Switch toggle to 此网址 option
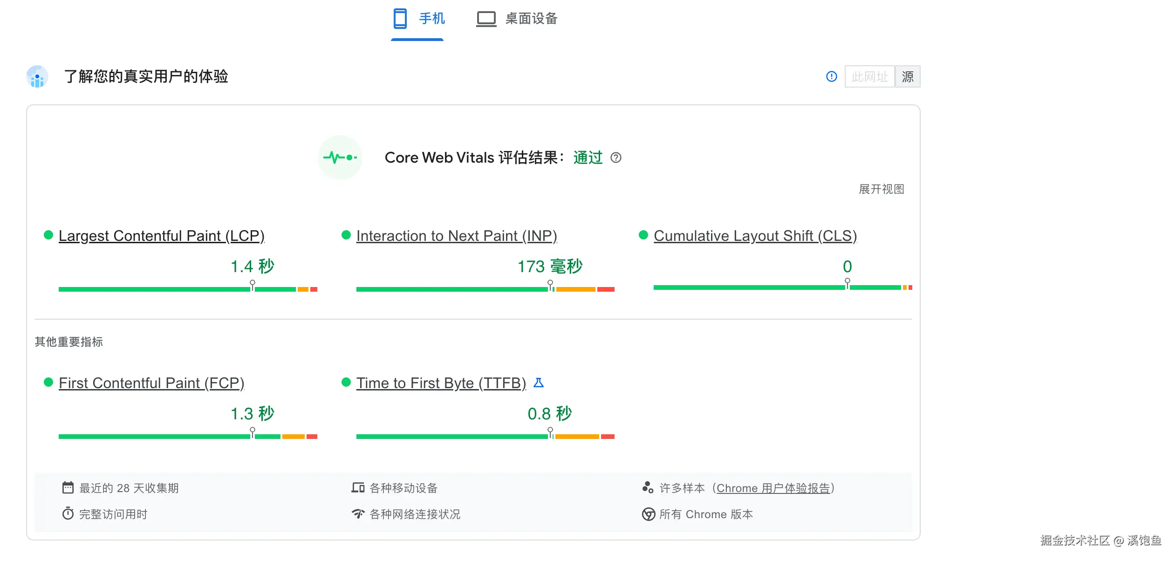1176x561 pixels. pos(869,76)
